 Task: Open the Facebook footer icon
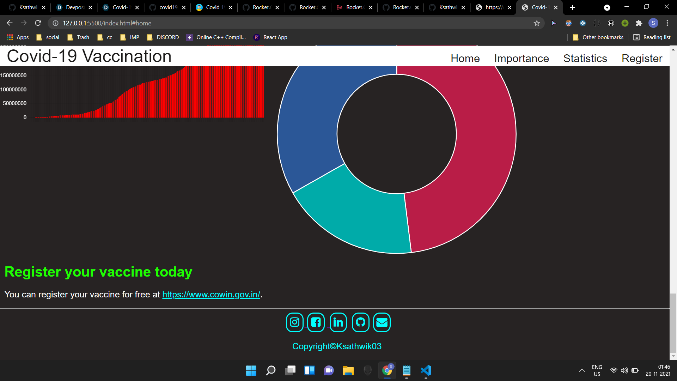pyautogui.click(x=316, y=322)
